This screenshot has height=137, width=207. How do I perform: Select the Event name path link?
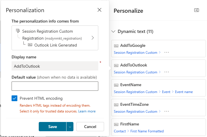184,92
